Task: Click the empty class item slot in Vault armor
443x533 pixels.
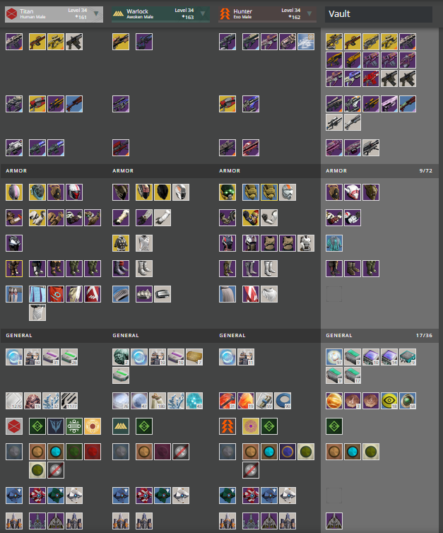Action: [x=334, y=294]
